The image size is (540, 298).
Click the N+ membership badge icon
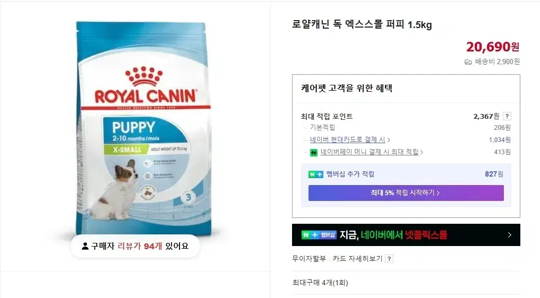point(315,174)
